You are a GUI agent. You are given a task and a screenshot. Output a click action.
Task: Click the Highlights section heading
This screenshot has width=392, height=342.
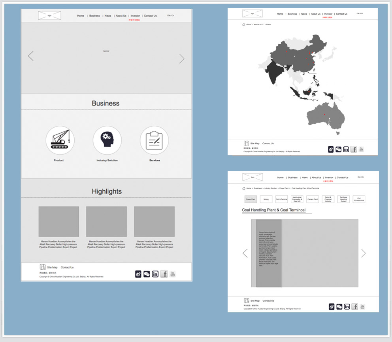107,191
